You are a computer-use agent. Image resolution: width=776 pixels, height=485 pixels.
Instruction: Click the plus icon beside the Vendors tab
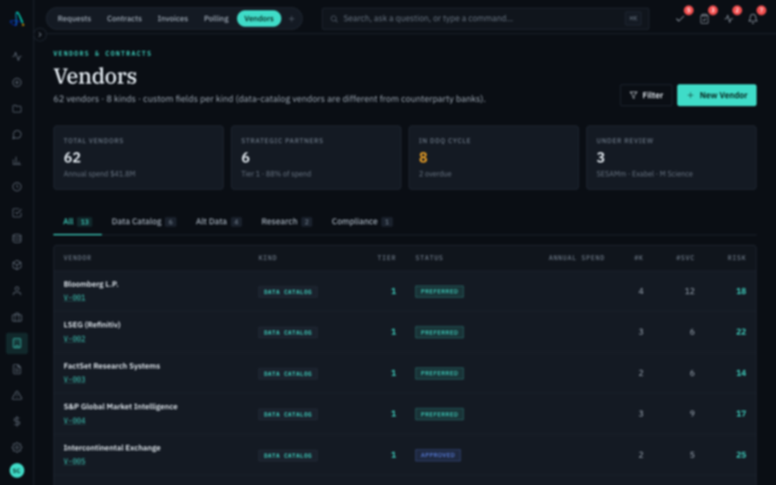pos(292,19)
